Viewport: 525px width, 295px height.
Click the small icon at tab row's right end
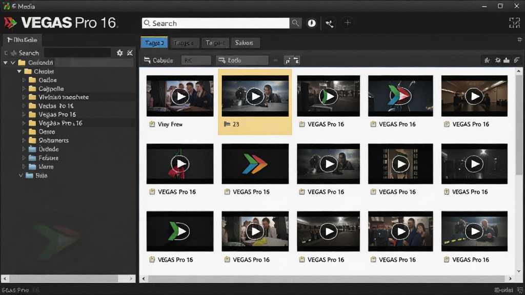[x=519, y=39]
